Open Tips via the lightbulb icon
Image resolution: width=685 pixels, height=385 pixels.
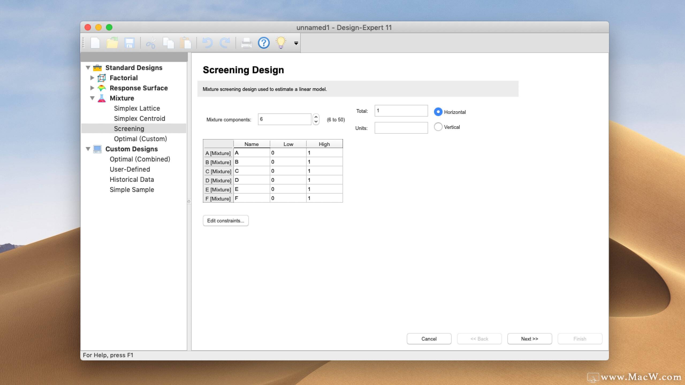pyautogui.click(x=280, y=43)
